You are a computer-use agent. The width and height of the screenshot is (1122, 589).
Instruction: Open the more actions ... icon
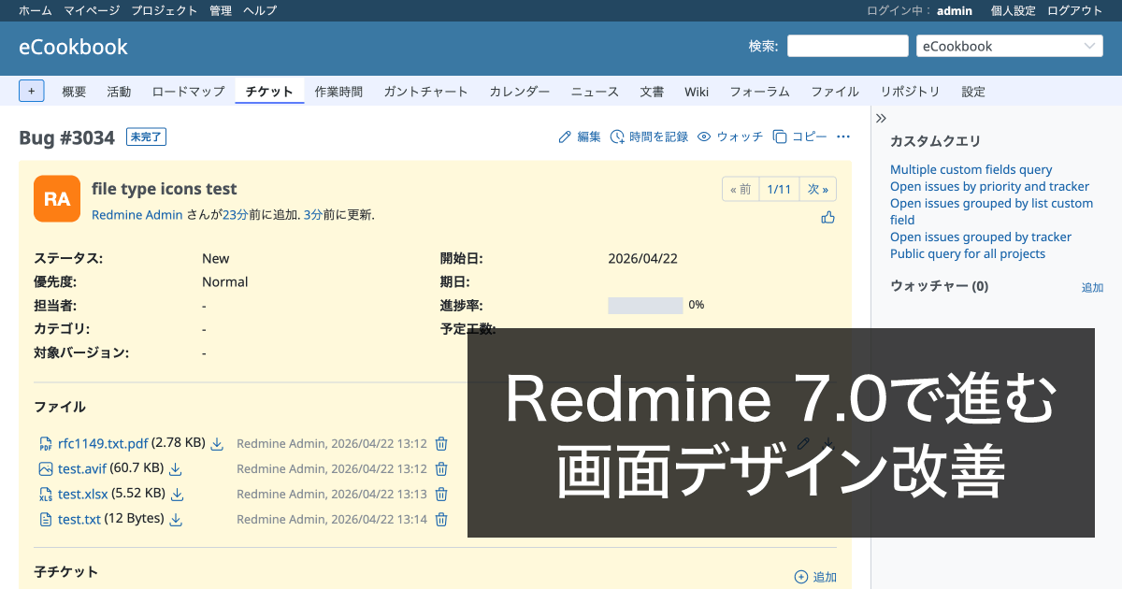tap(843, 136)
